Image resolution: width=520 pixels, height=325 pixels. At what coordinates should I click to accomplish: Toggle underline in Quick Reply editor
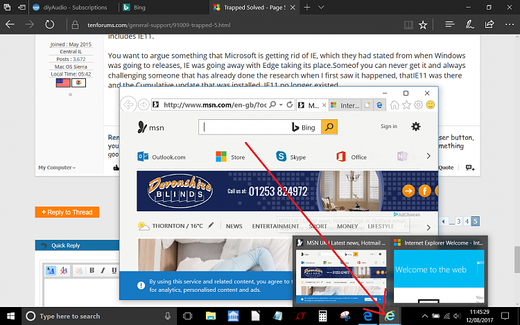point(114,270)
